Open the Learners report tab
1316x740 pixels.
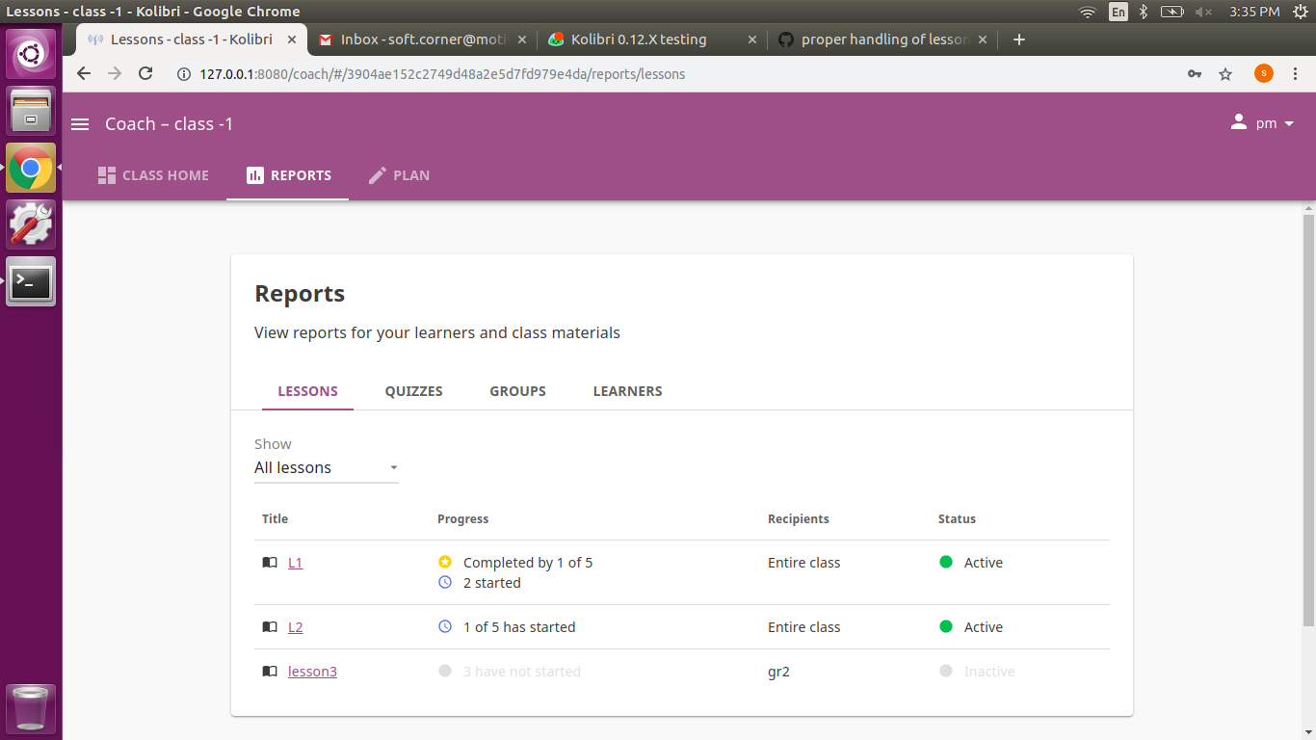628,391
